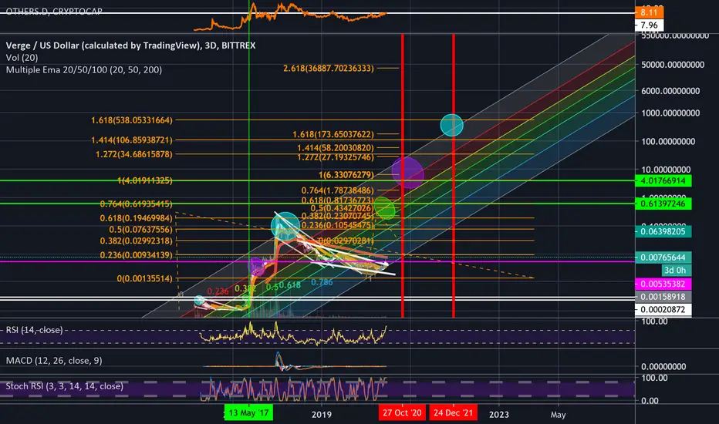Click the red 0.236 pitchfork level label
Image resolution: width=719 pixels, height=424 pixels.
click(x=218, y=291)
